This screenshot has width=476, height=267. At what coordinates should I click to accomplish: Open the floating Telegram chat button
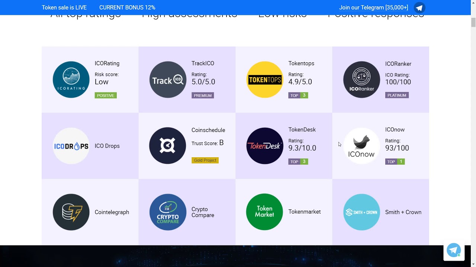click(454, 250)
